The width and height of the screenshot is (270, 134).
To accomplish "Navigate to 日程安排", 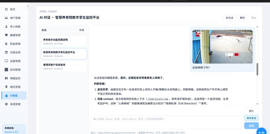I will pos(14,52).
